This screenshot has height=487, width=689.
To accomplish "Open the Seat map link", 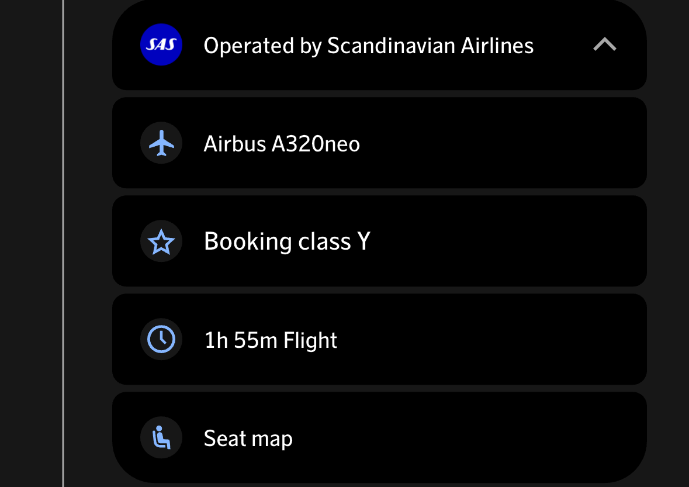I will coord(248,438).
